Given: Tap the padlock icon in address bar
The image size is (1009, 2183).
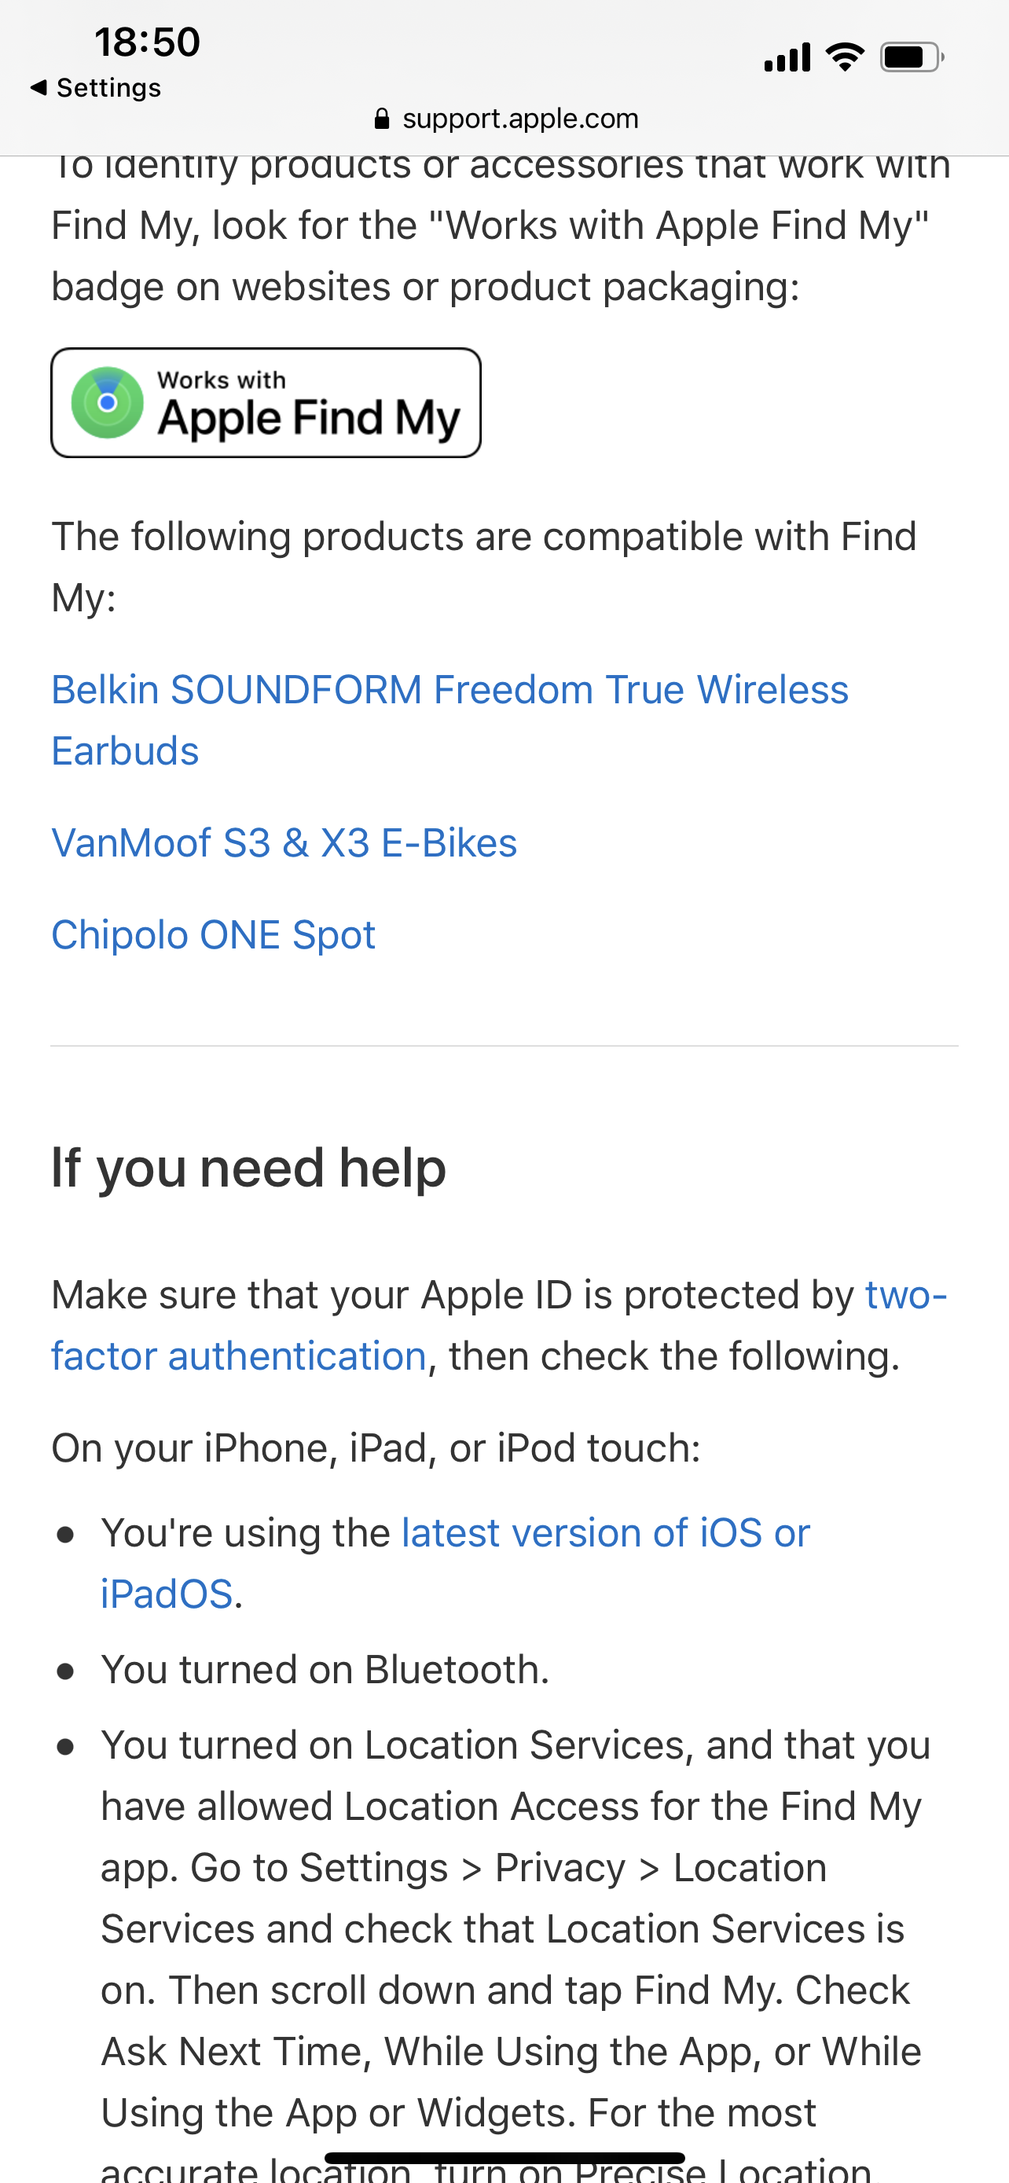Looking at the screenshot, I should tap(381, 119).
